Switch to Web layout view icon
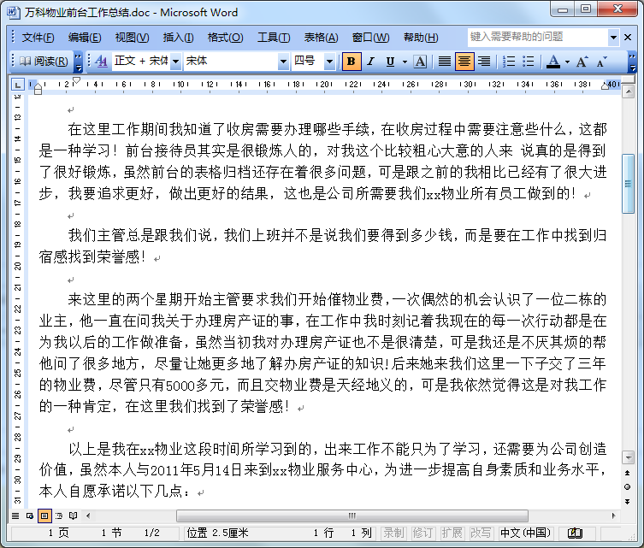 (30, 516)
